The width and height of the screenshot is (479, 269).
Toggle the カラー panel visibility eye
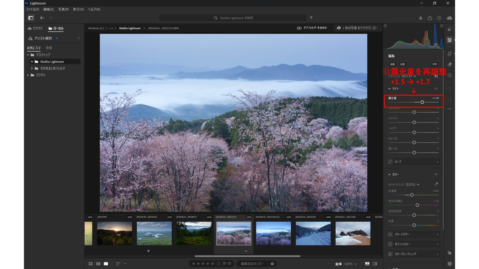pos(436,174)
